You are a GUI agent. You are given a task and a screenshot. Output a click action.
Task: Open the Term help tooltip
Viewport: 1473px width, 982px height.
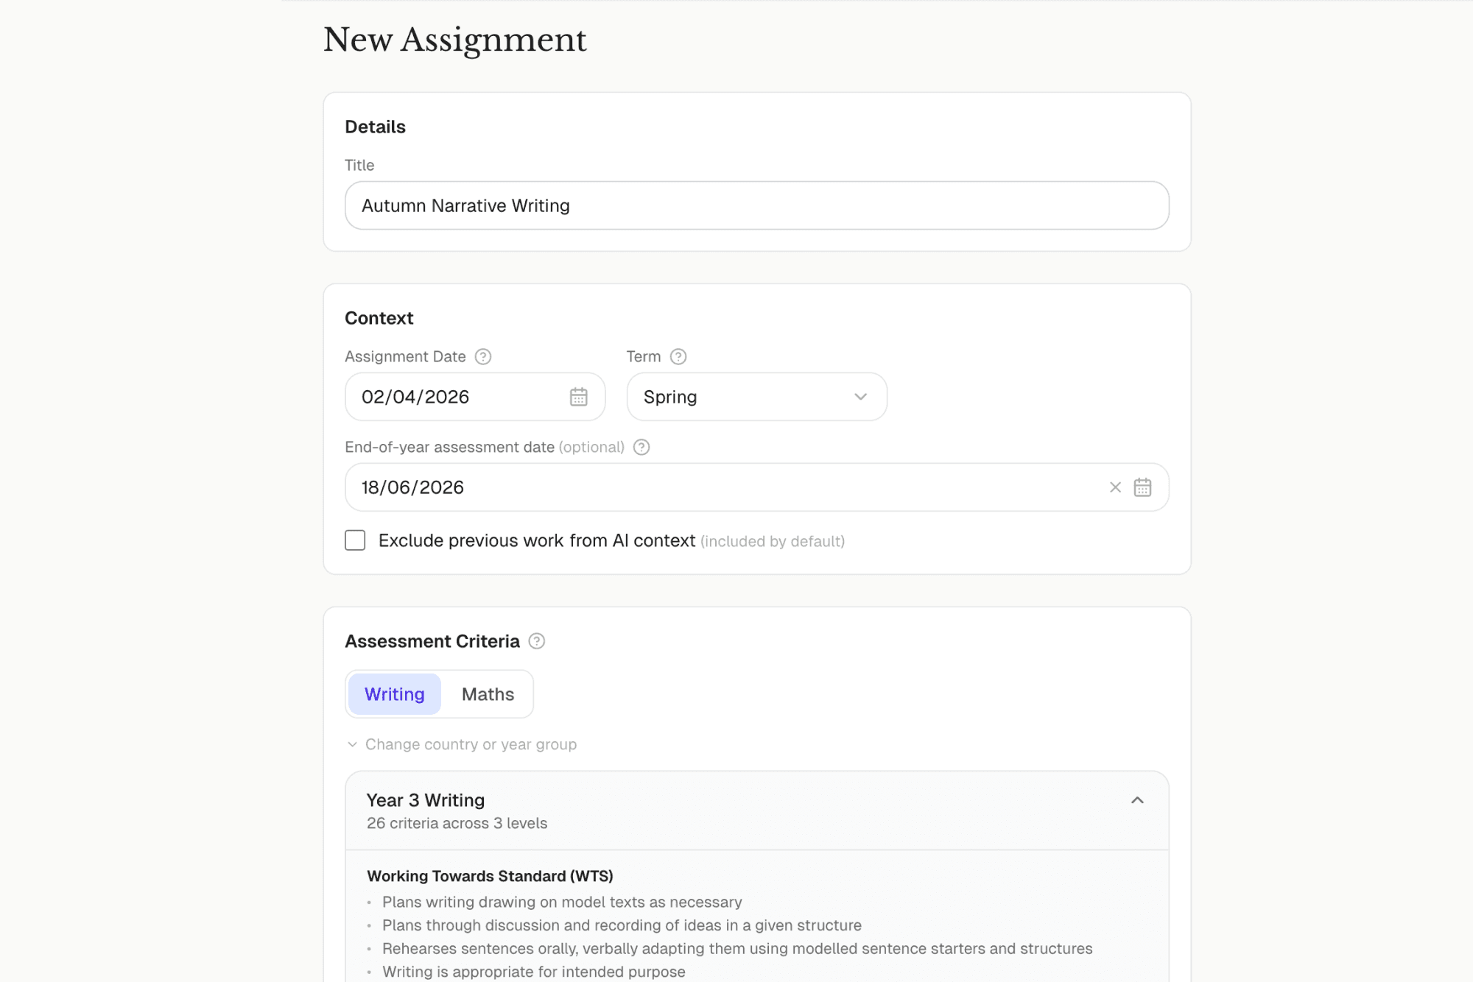coord(678,356)
